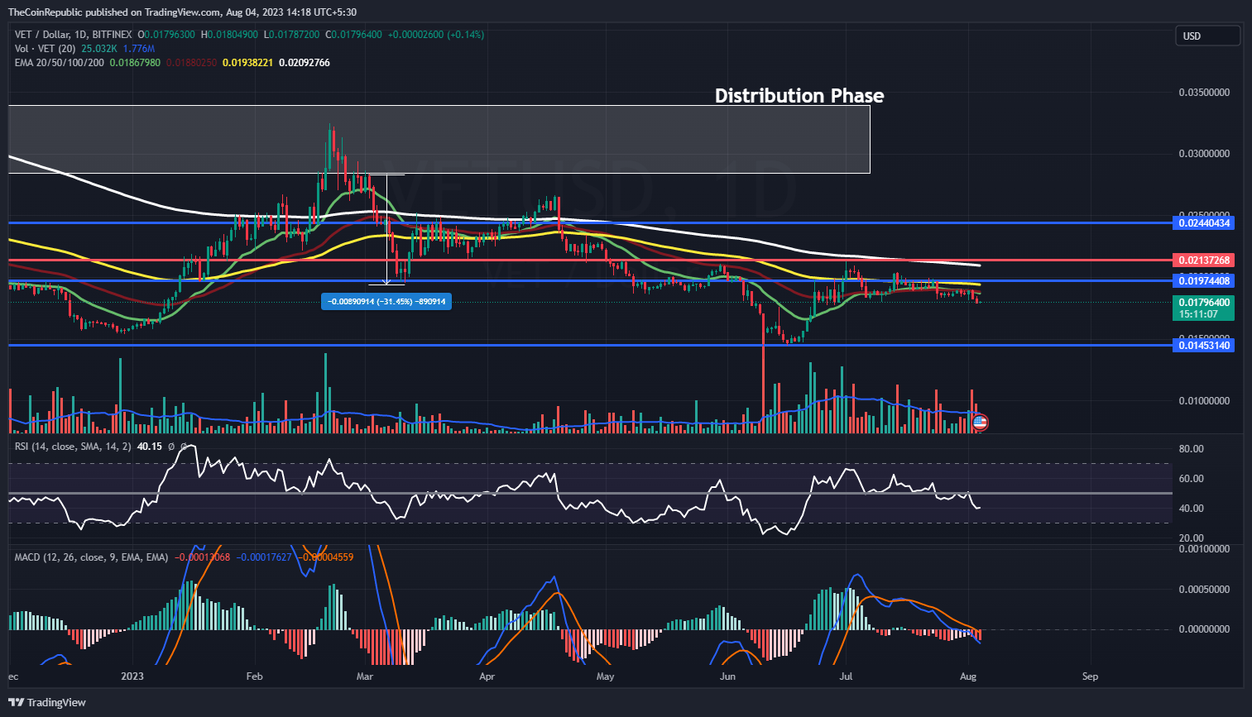Click the open price O0.01796300
Screen dimensions: 1252x717
pos(167,35)
